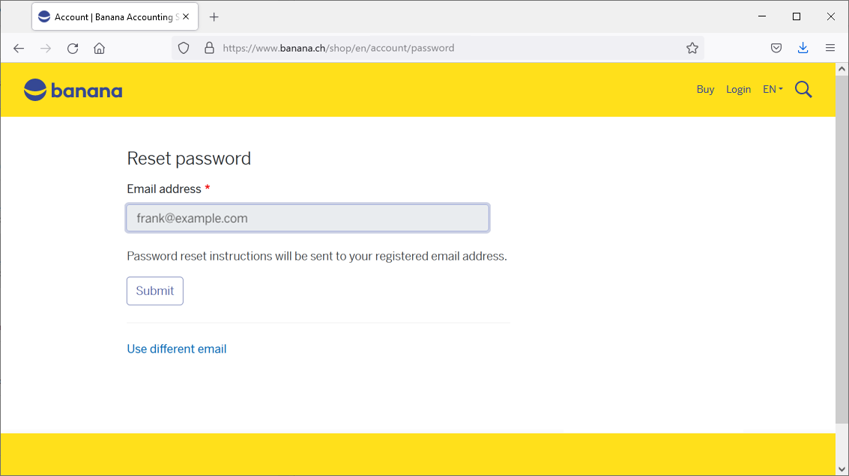
Task: Open the Save to Pocket icon
Action: tap(776, 48)
